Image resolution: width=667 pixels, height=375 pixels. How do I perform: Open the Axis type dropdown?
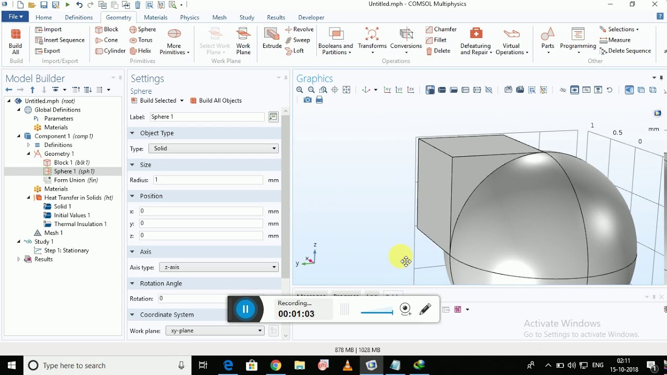click(x=219, y=267)
